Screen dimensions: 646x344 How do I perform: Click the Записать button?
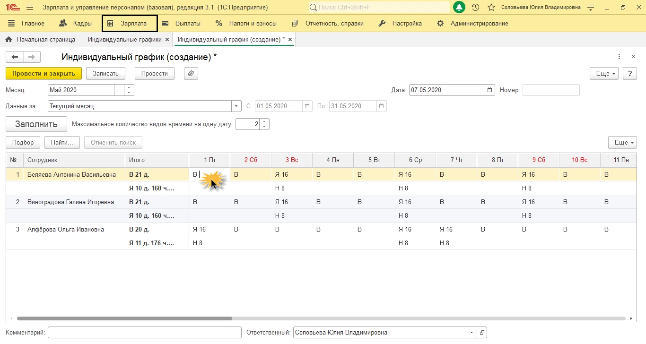[105, 73]
